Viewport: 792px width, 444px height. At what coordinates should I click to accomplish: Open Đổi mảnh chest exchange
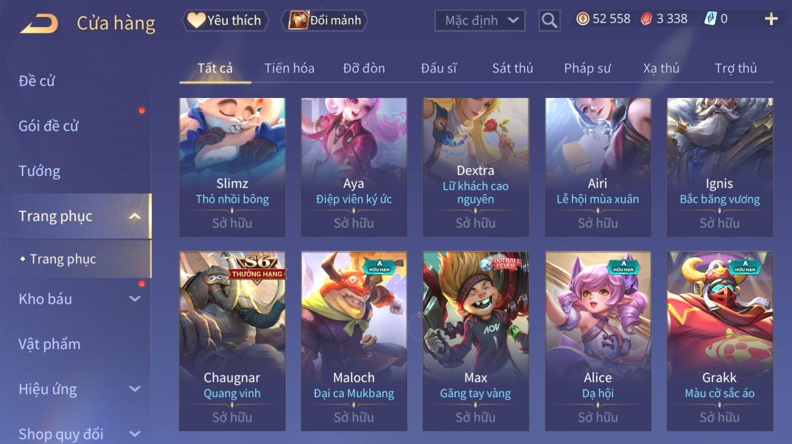(x=325, y=21)
